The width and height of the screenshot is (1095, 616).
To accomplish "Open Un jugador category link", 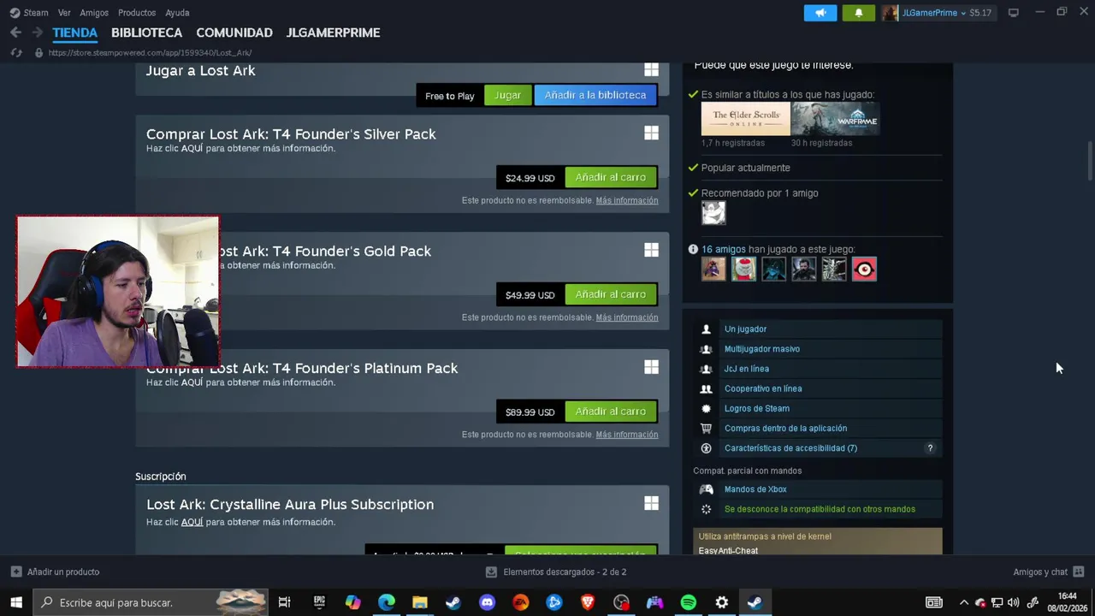I will tap(745, 329).
